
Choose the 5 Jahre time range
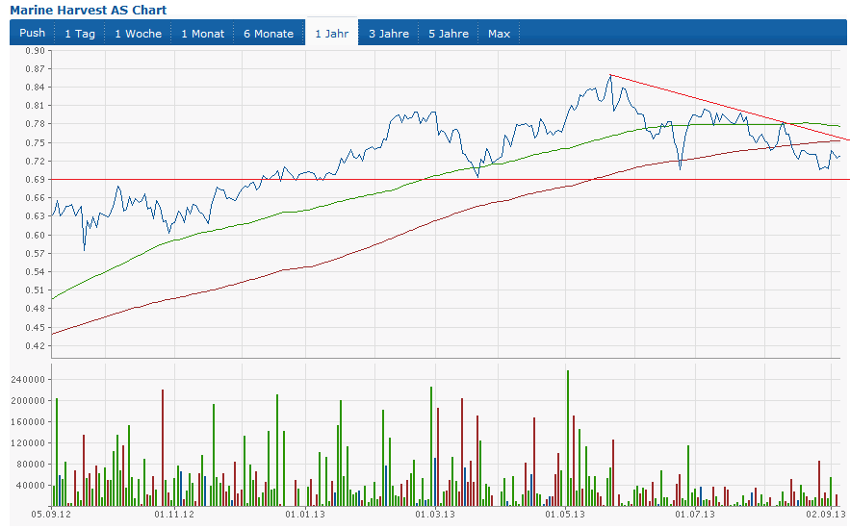pos(449,34)
